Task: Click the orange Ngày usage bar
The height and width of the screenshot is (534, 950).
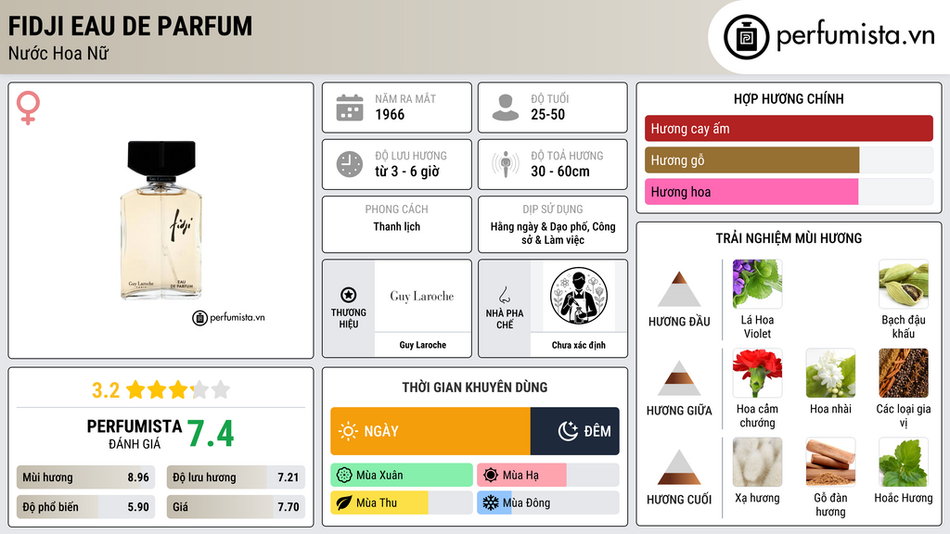Action: click(x=430, y=431)
